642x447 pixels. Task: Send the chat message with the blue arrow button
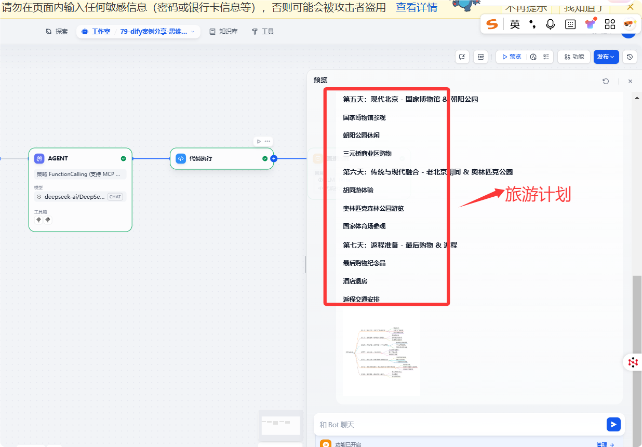point(613,424)
